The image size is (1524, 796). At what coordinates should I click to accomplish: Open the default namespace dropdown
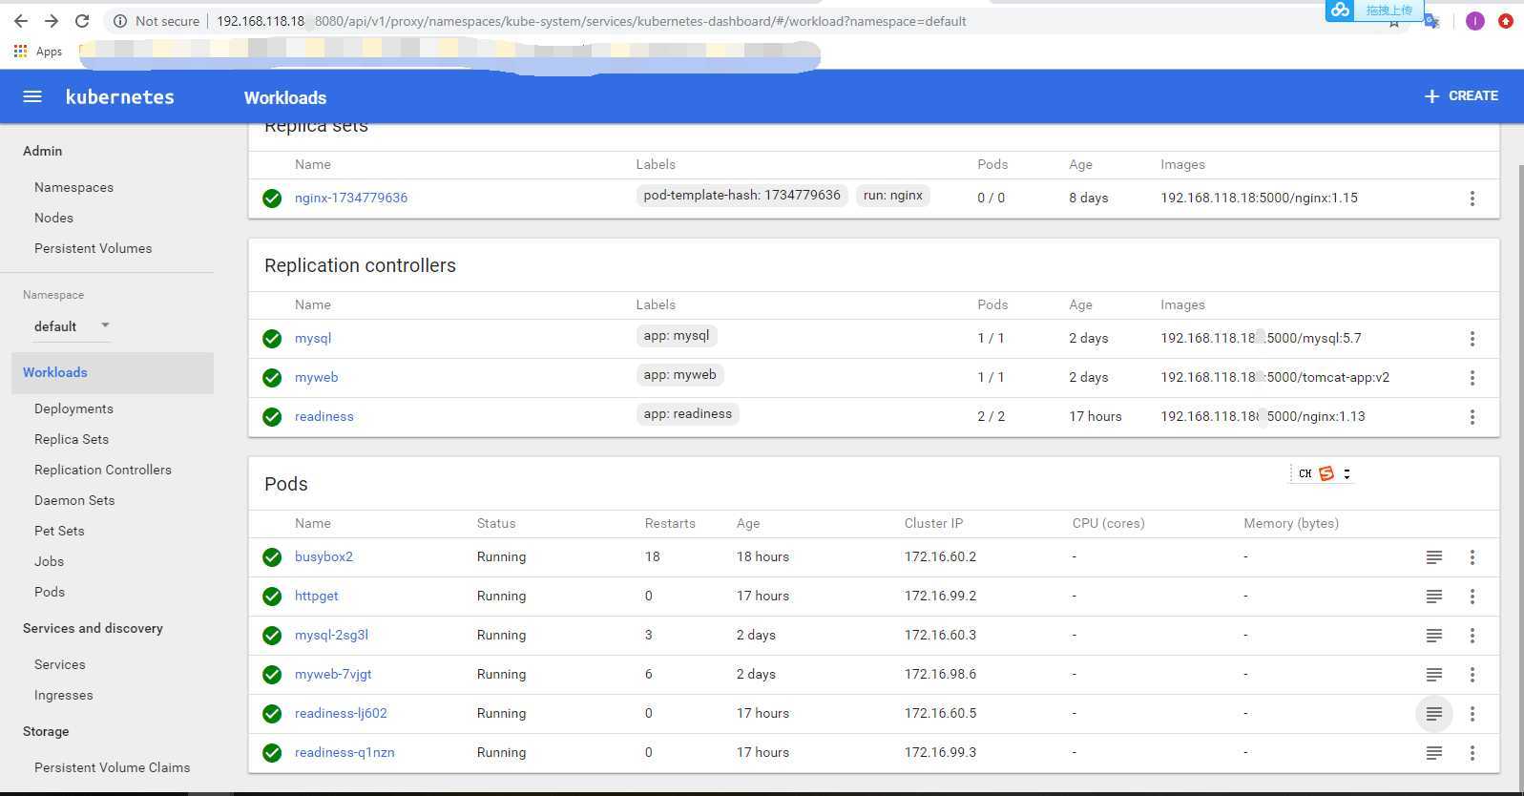click(73, 326)
